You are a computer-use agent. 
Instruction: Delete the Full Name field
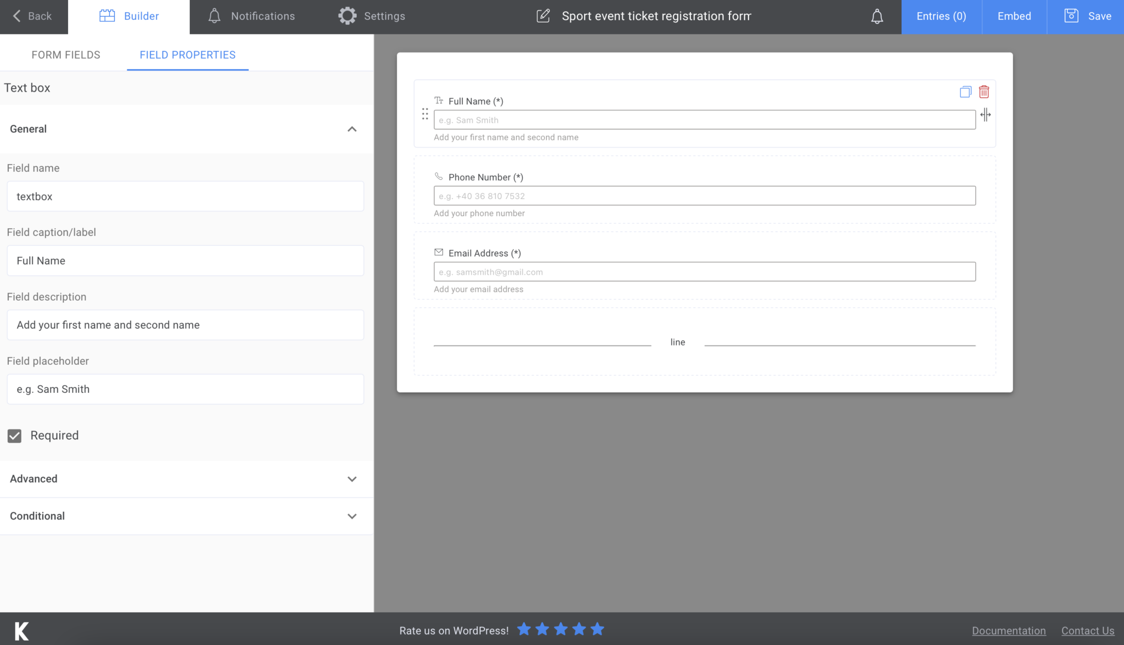point(984,92)
